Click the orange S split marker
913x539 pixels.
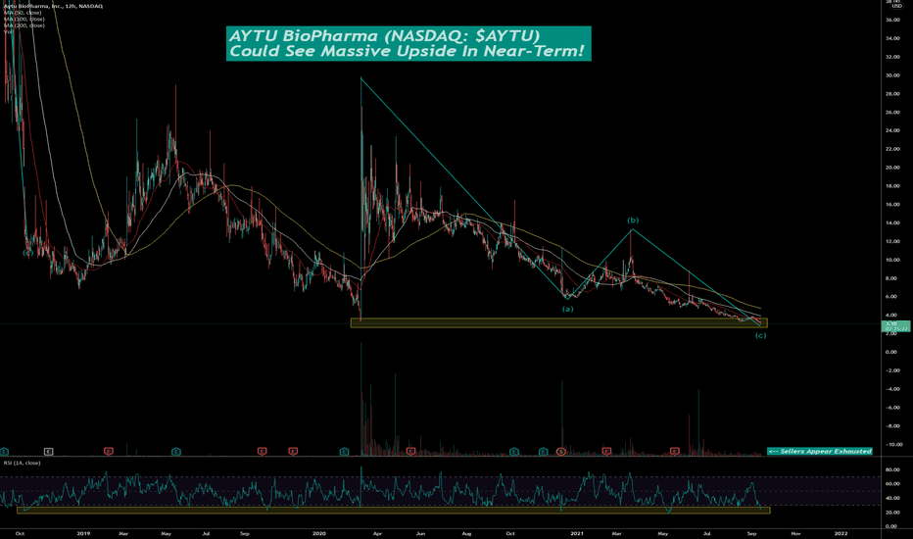click(561, 452)
